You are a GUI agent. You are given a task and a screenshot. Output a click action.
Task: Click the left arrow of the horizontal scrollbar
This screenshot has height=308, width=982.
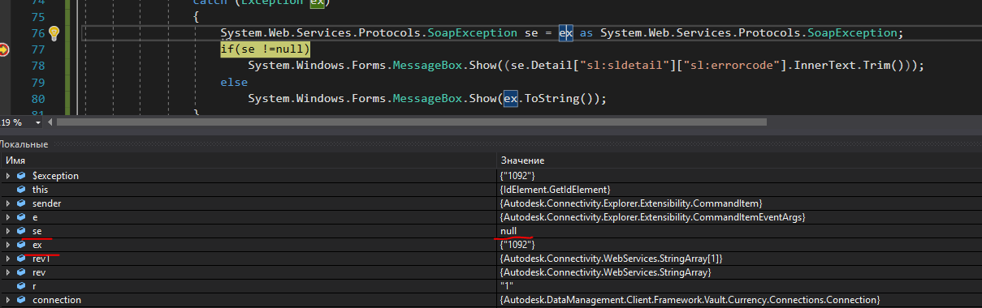tap(51, 122)
